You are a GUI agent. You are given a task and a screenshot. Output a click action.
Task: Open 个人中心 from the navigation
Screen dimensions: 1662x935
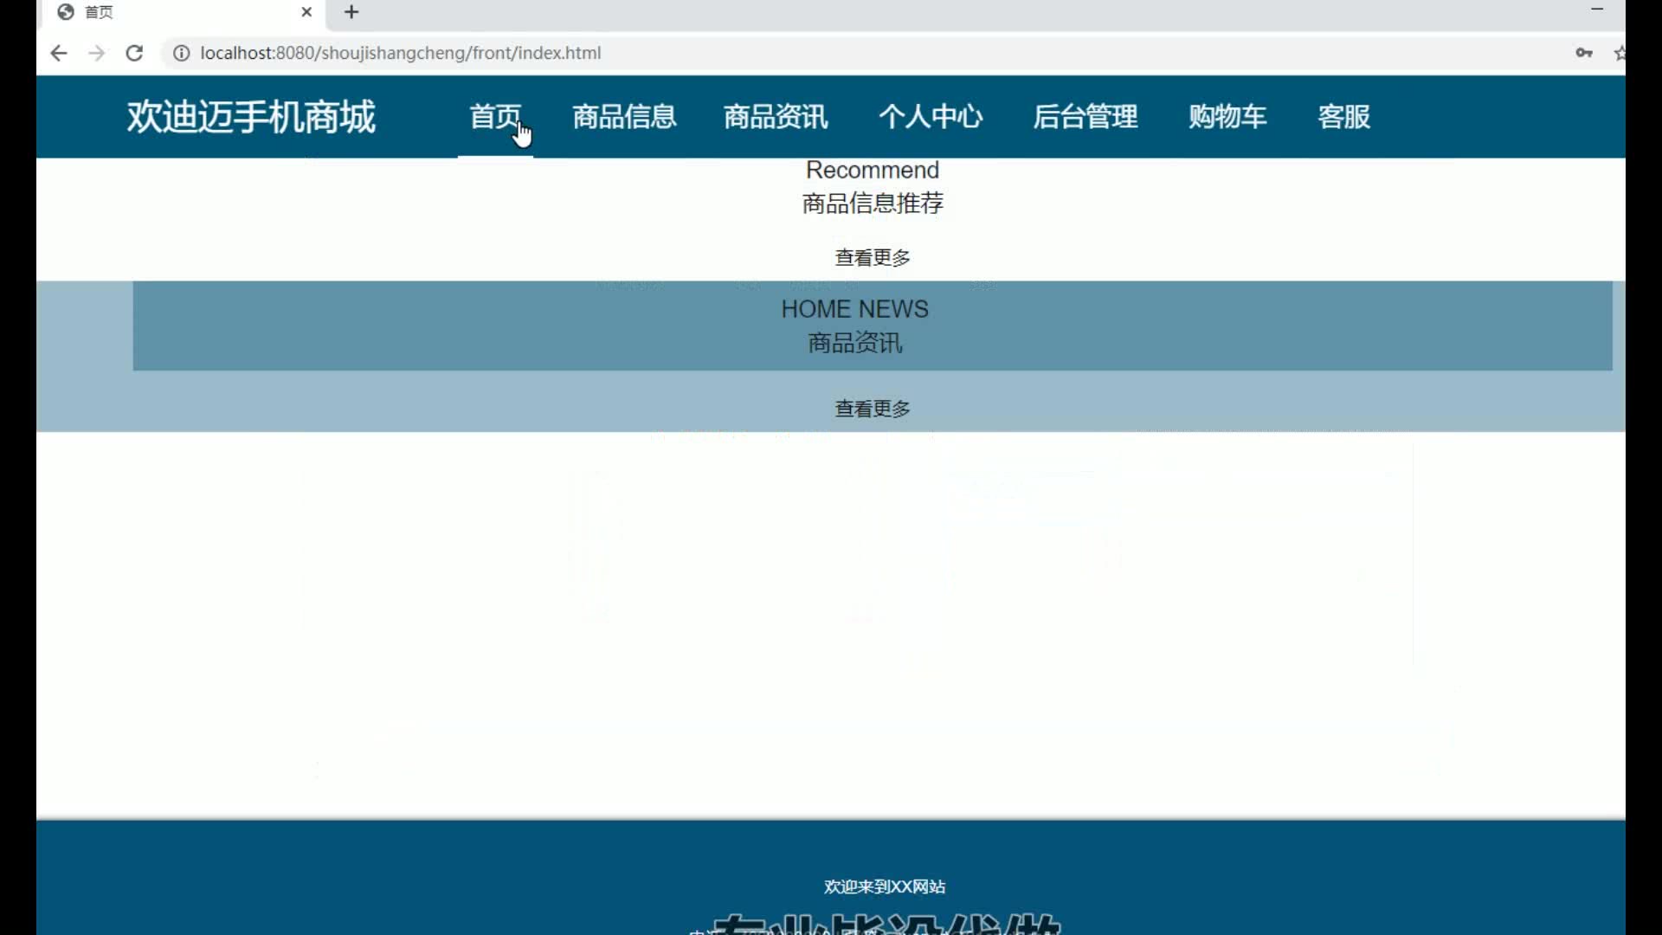point(931,116)
